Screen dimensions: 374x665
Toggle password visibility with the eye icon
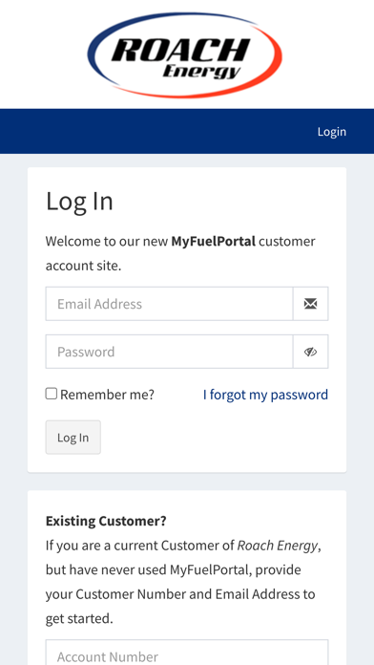pyautogui.click(x=310, y=352)
